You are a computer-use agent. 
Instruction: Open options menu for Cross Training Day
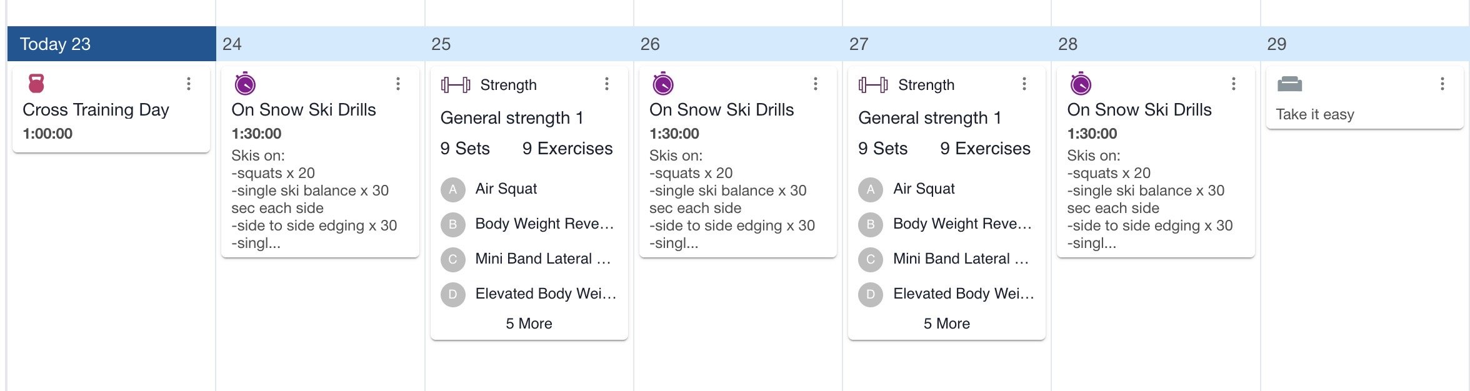pos(189,84)
